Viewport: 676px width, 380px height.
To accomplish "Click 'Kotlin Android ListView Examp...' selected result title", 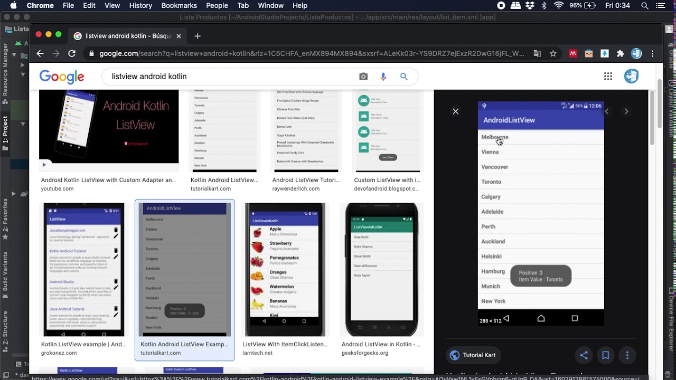I will (x=184, y=344).
